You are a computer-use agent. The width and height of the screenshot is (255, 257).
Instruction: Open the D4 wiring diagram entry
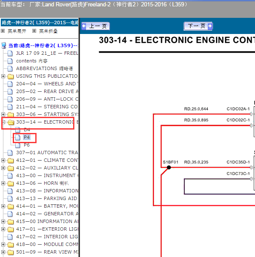pyautogui.click(x=27, y=130)
